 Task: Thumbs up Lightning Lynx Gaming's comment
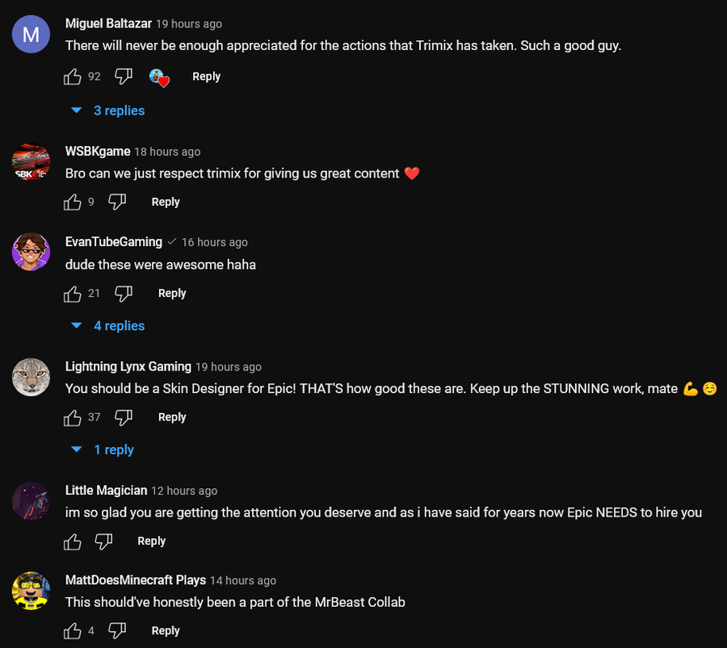(x=73, y=417)
